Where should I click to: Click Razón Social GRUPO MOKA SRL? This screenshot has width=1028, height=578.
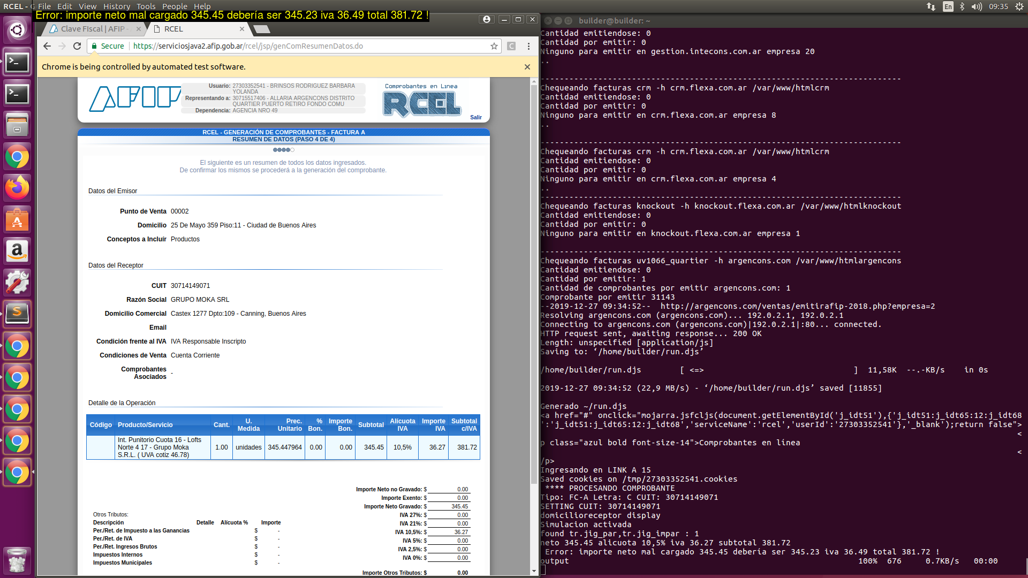(x=200, y=300)
